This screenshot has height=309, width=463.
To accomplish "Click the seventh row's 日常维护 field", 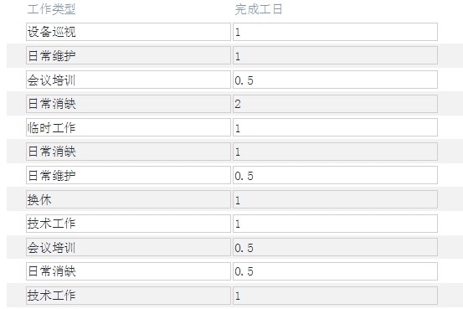I will (x=128, y=176).
